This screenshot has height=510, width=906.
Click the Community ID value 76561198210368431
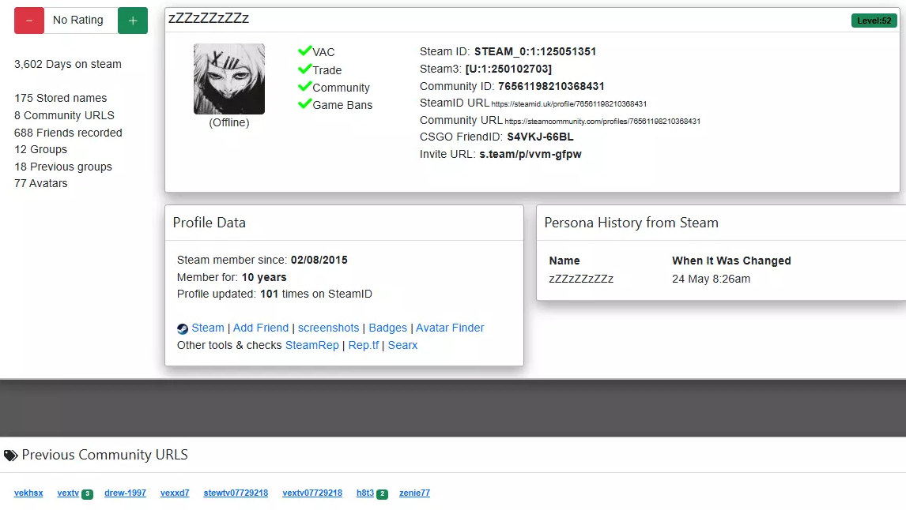[x=551, y=86]
